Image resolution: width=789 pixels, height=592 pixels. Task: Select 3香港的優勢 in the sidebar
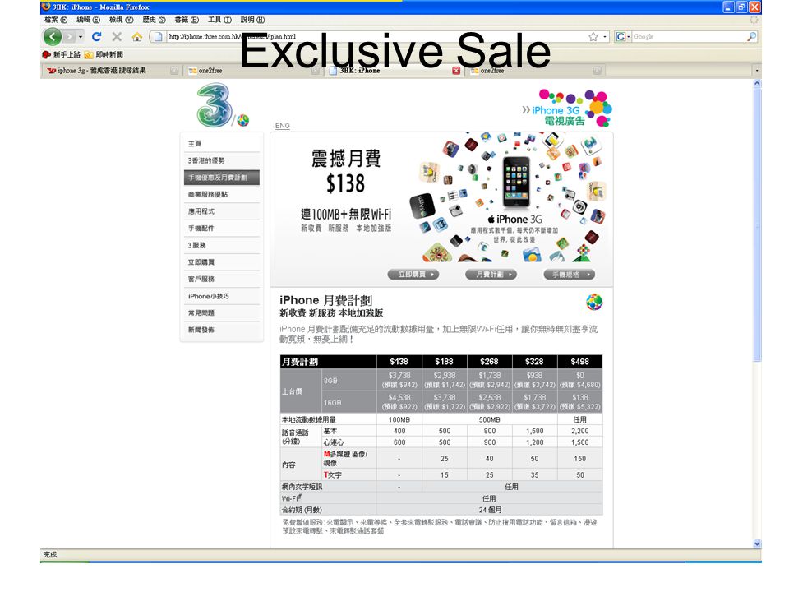(221, 160)
